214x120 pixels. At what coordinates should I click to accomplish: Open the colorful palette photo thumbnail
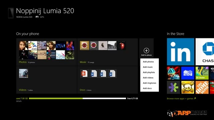[x=33, y=45]
